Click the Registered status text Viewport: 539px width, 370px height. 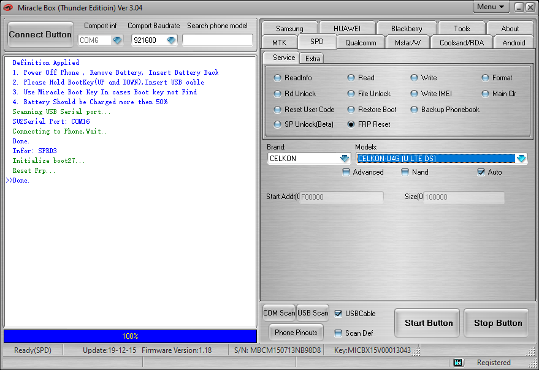494,363
